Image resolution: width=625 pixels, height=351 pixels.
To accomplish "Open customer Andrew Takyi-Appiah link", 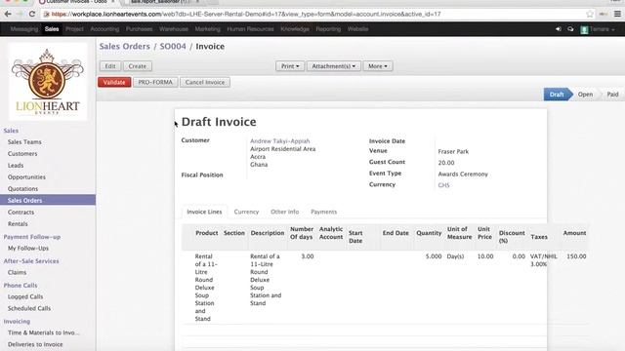I will 280,140.
